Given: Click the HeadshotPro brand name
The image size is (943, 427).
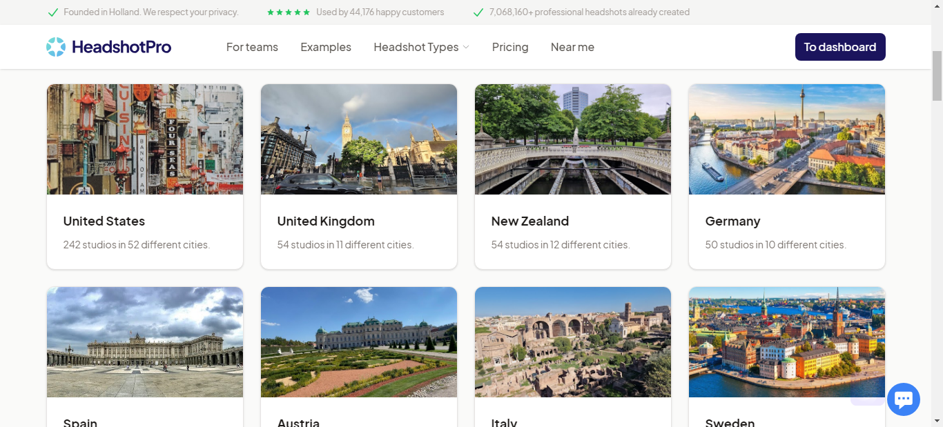Looking at the screenshot, I should (121, 47).
